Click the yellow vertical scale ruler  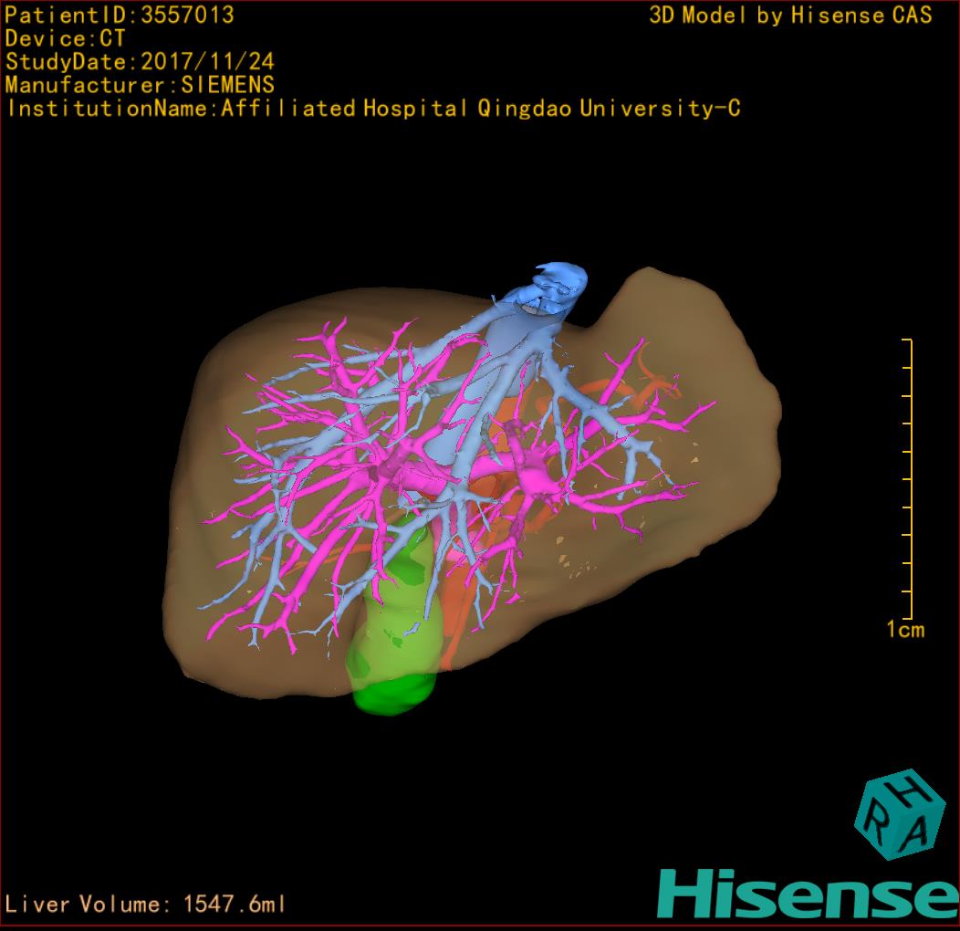click(x=909, y=479)
